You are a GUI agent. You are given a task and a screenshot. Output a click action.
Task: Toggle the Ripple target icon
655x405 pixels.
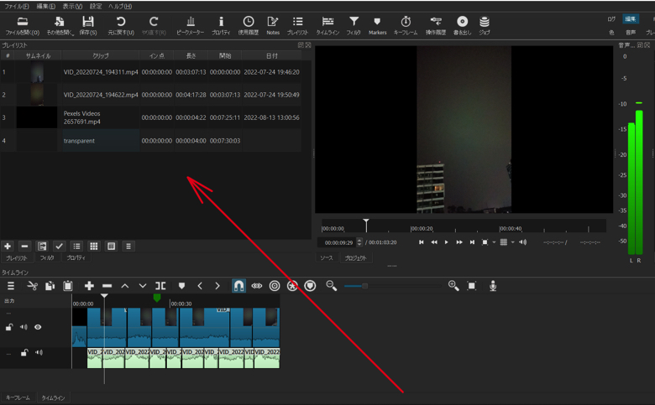point(275,286)
